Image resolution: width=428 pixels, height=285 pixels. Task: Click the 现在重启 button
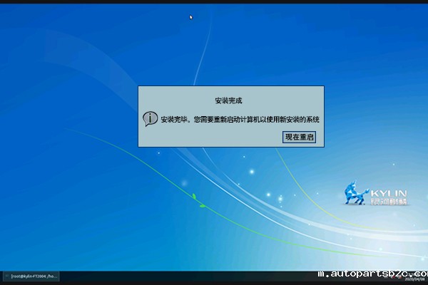[x=299, y=137]
